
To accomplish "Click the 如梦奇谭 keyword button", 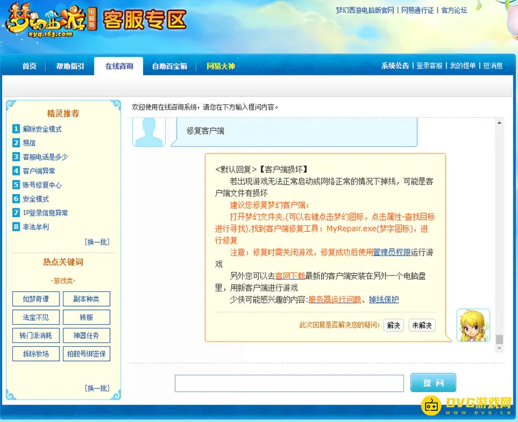I will (x=36, y=299).
